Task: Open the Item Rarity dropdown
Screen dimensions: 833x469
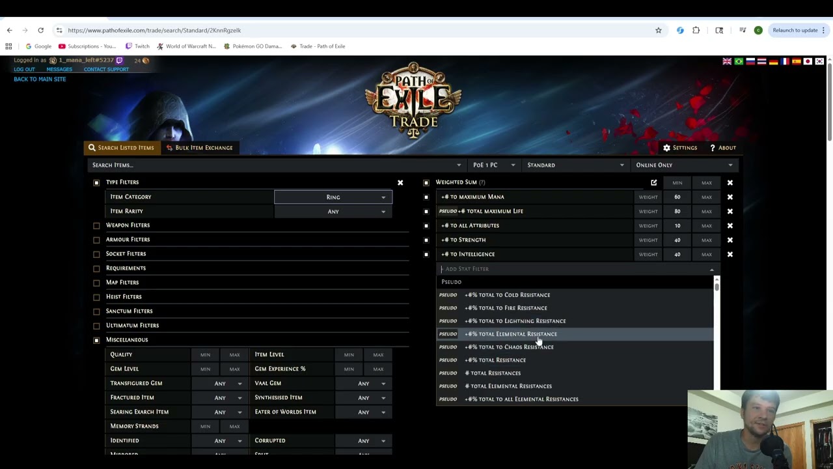Action: tap(333, 211)
